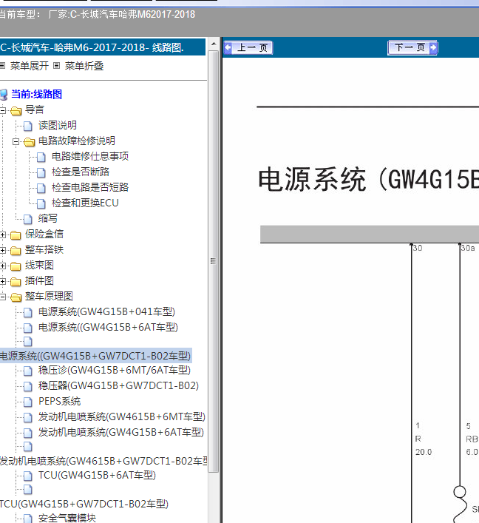Click the 插件图 folder icon
Viewport: 479px width, 523px height.
coord(16,282)
